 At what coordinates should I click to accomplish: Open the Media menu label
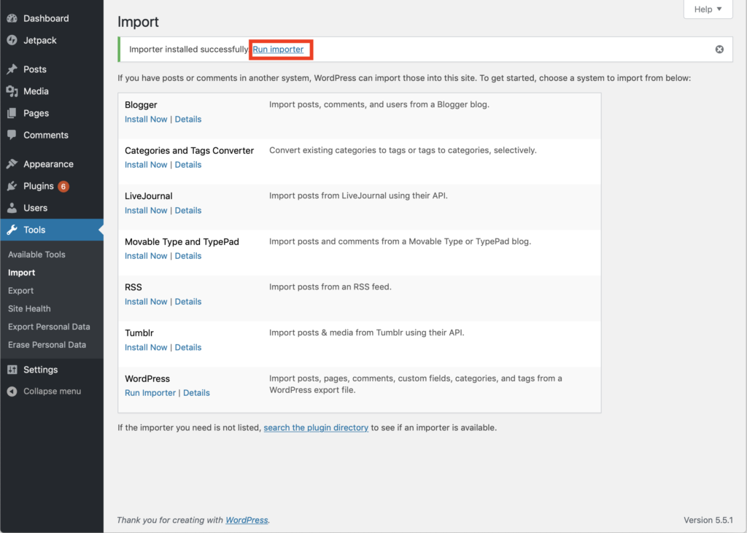pos(36,91)
